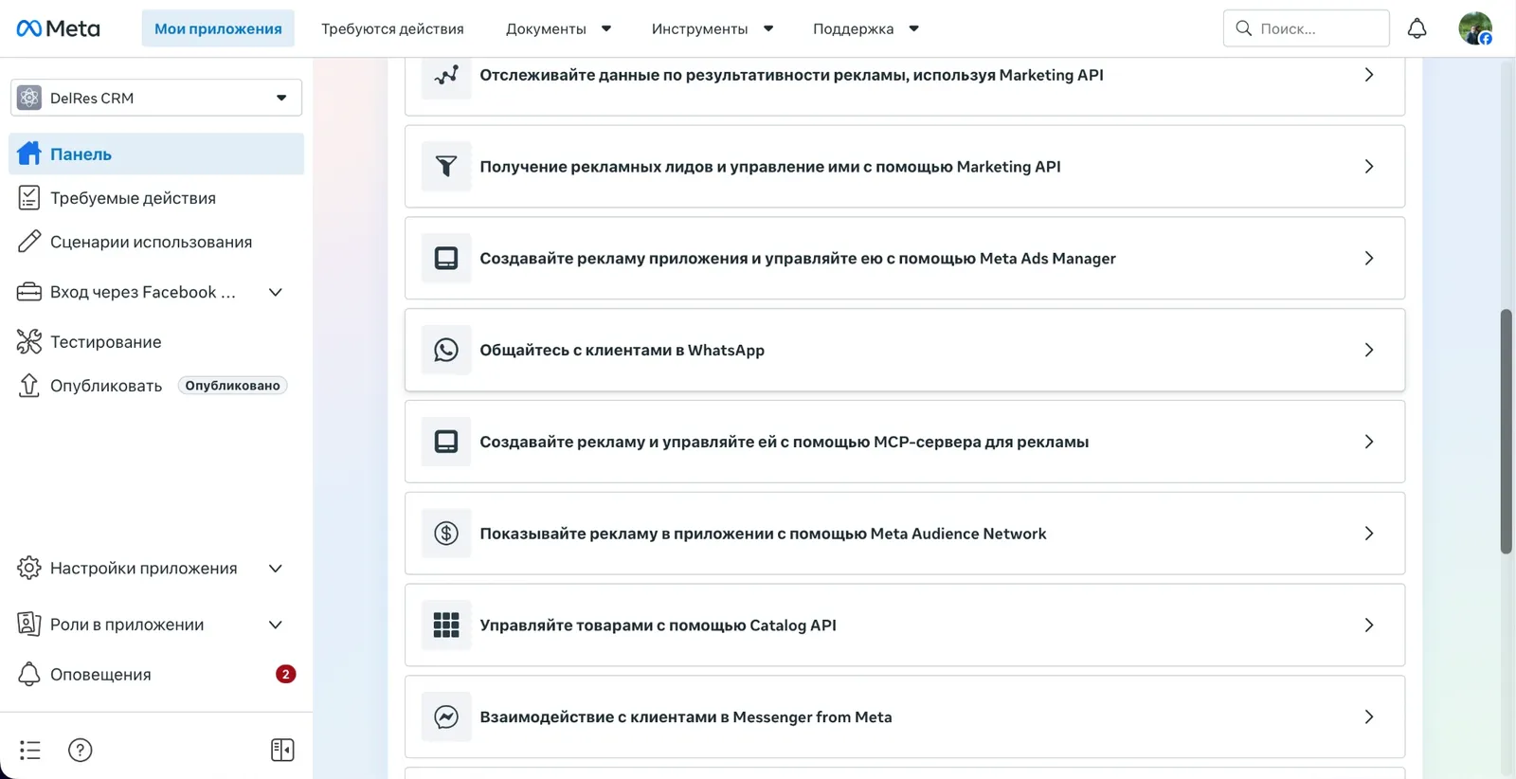Click the Роли в приложении badge icon

point(29,624)
